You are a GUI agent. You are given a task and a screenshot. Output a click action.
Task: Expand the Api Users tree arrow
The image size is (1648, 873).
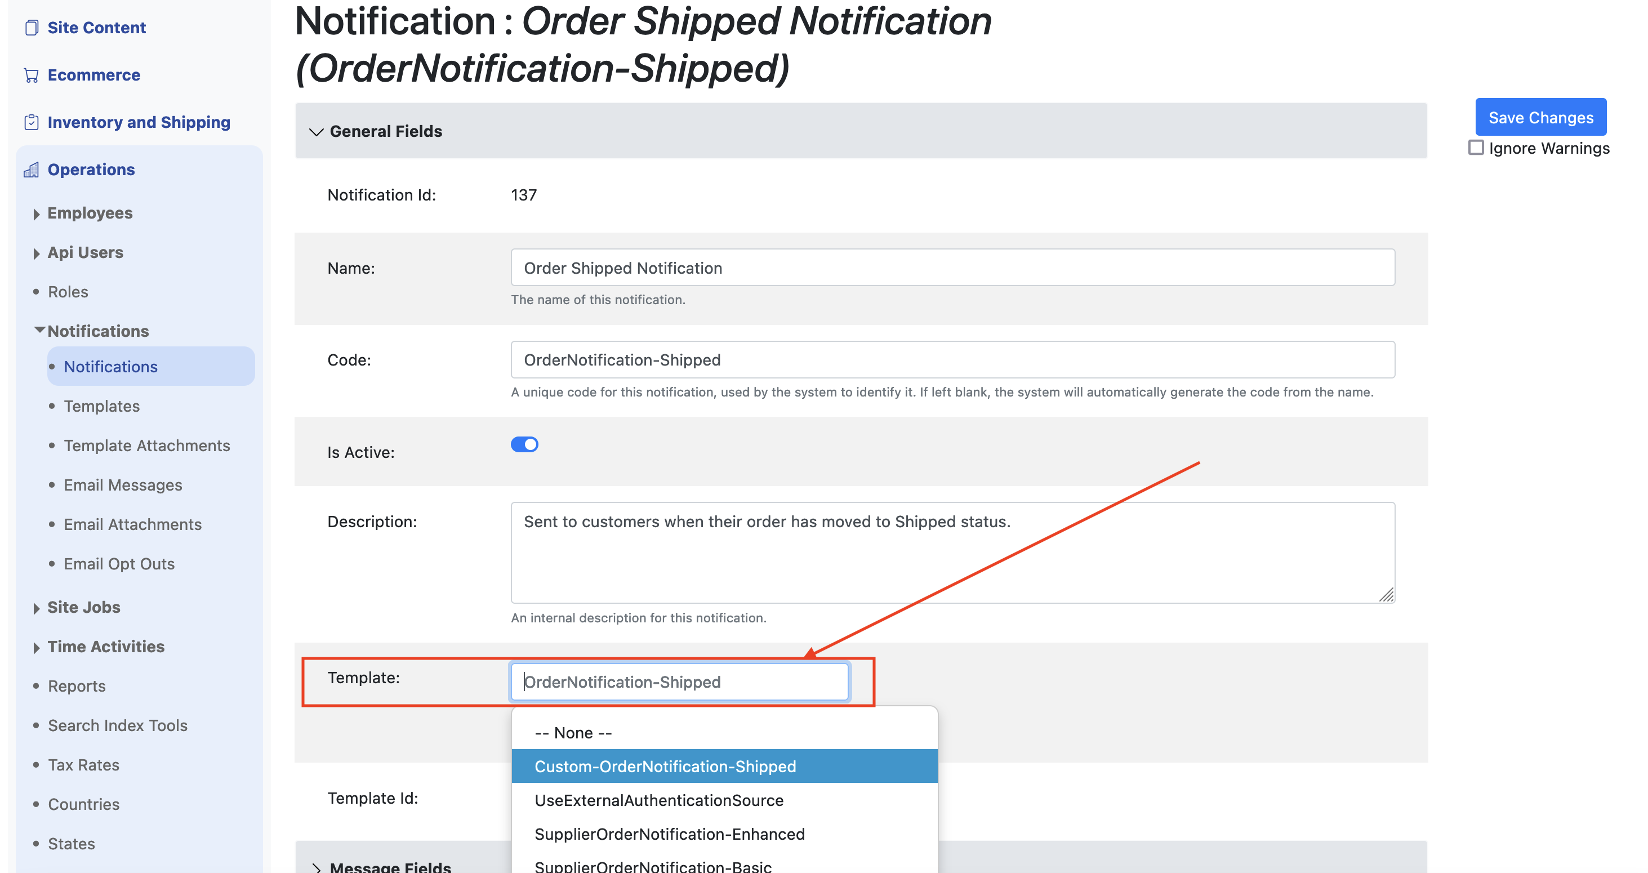(37, 253)
